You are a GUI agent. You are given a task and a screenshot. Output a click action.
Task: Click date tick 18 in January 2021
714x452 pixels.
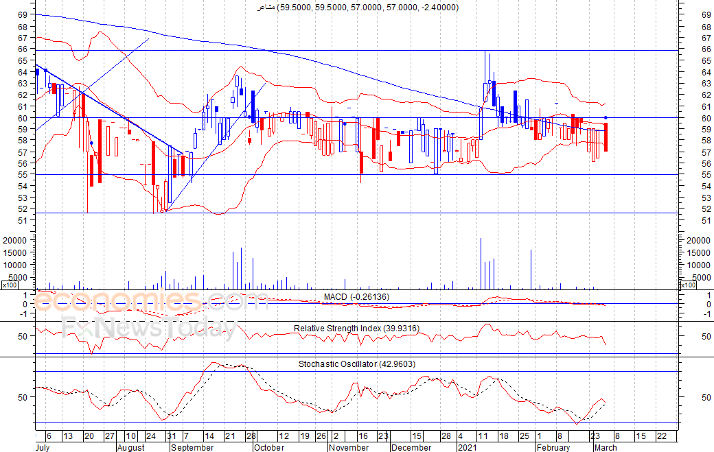coord(504,436)
